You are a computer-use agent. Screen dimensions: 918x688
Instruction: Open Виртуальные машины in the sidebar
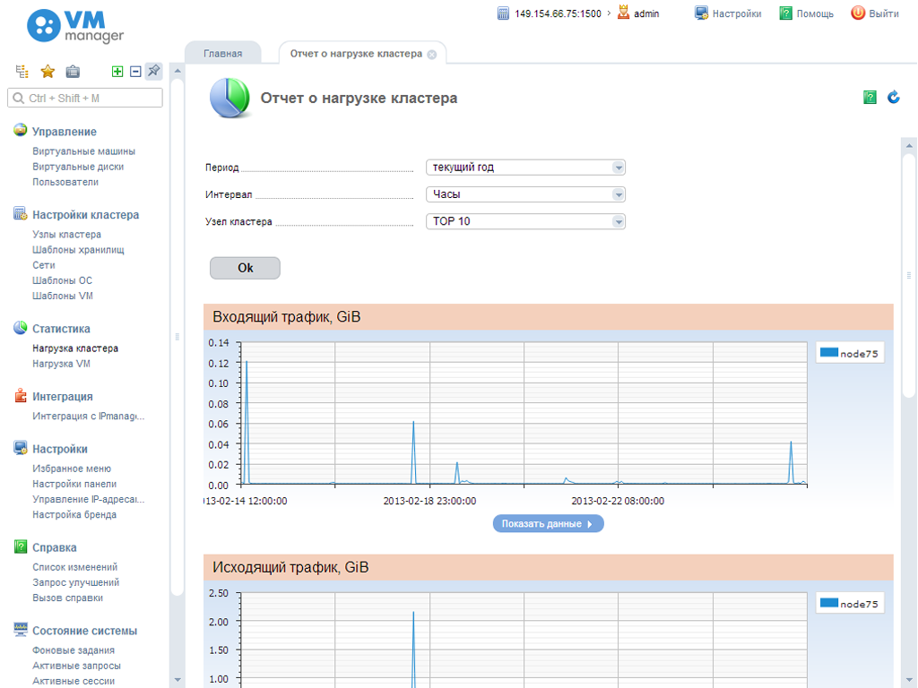[83, 151]
